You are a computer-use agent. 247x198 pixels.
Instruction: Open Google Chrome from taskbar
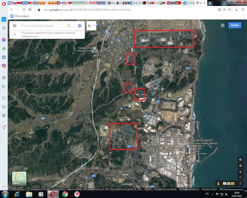65,194
